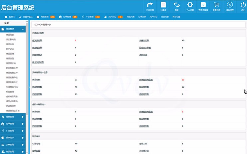Follow the 待发货订单 link
The image size is (247, 154).
37,41
